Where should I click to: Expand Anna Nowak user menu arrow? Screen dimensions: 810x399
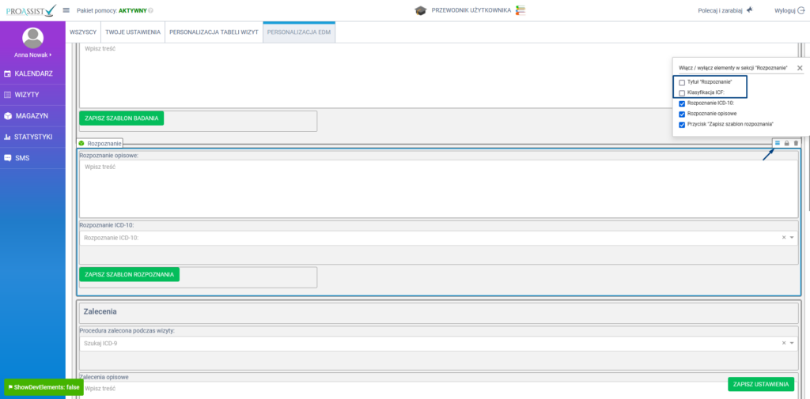[51, 55]
